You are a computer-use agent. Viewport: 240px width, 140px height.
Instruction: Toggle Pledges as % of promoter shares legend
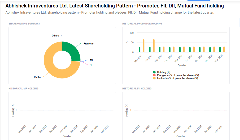176,75
